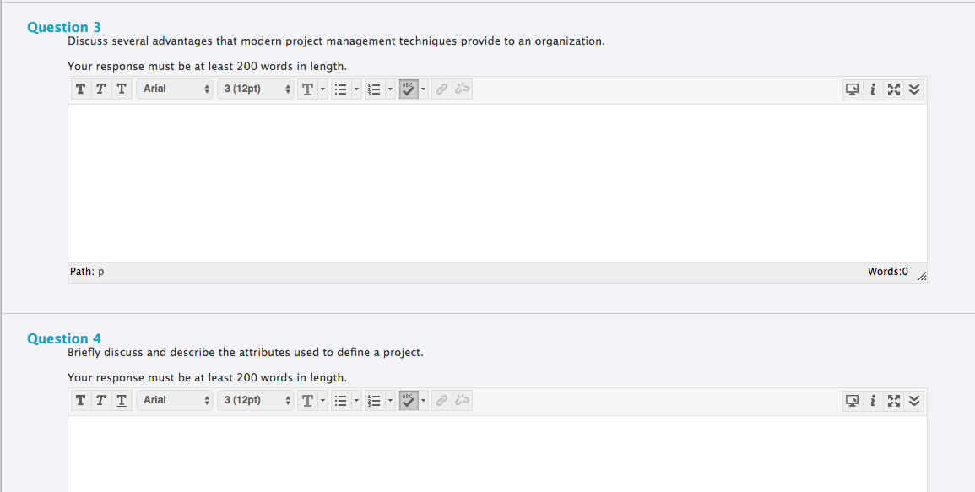This screenshot has width=975, height=492.
Task: Open preview in Question 3 editor
Action: [x=853, y=89]
